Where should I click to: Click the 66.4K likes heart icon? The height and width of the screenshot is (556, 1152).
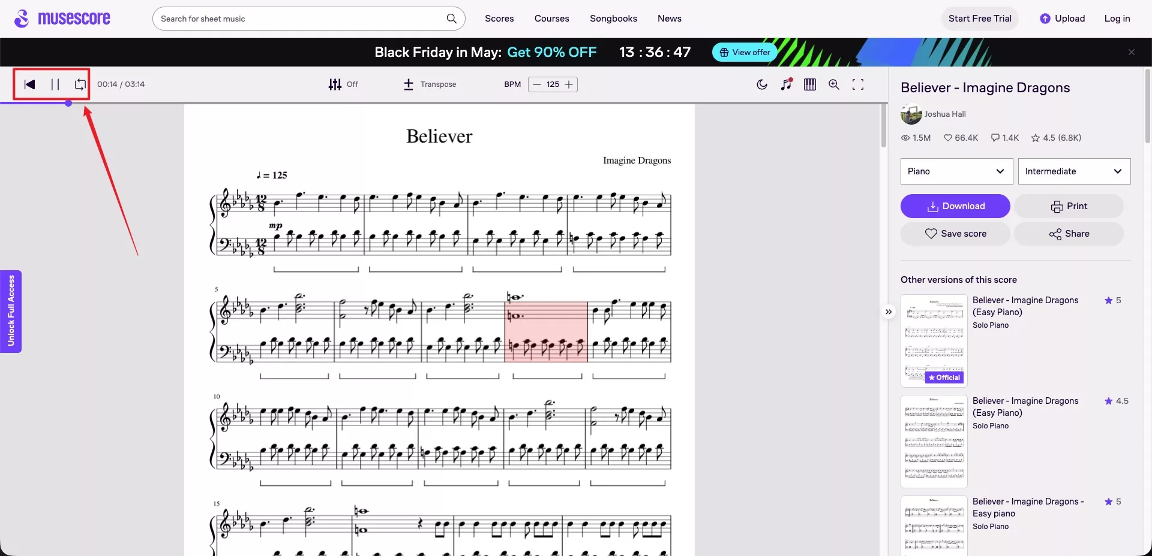pyautogui.click(x=948, y=138)
